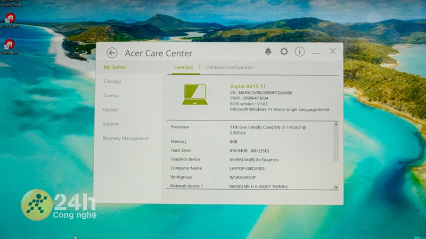Minimize the Acer Care Center window
This screenshot has width=426, height=239.
click(316, 53)
